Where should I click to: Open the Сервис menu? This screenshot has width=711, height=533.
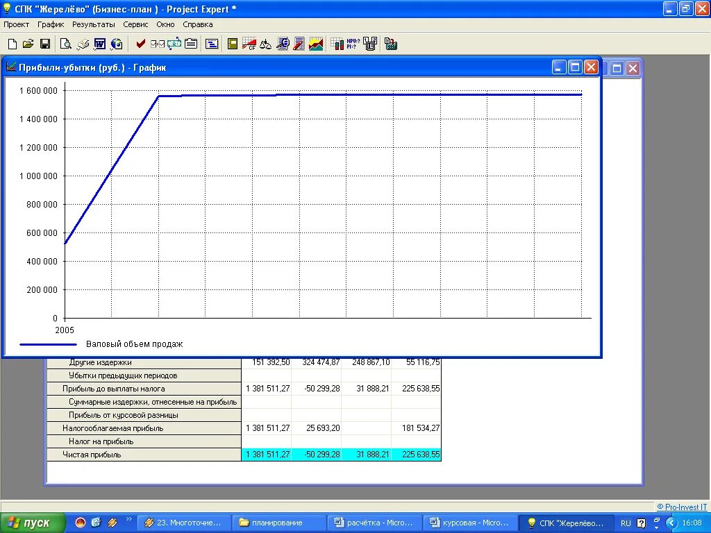135,24
